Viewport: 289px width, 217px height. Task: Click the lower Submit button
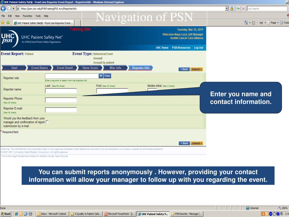197,143
